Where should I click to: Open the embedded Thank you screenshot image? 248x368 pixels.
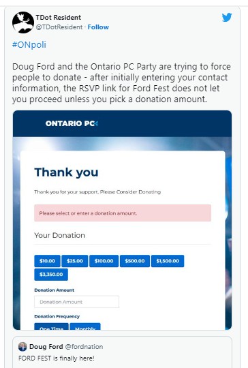pos(122,220)
